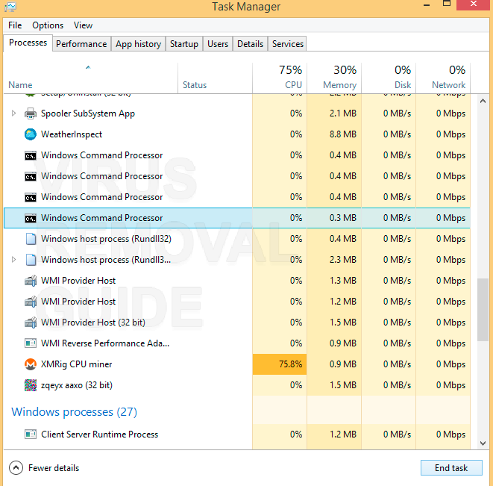
Task: Select the WMI Provider Host (32 bit) row
Action: [236, 323]
